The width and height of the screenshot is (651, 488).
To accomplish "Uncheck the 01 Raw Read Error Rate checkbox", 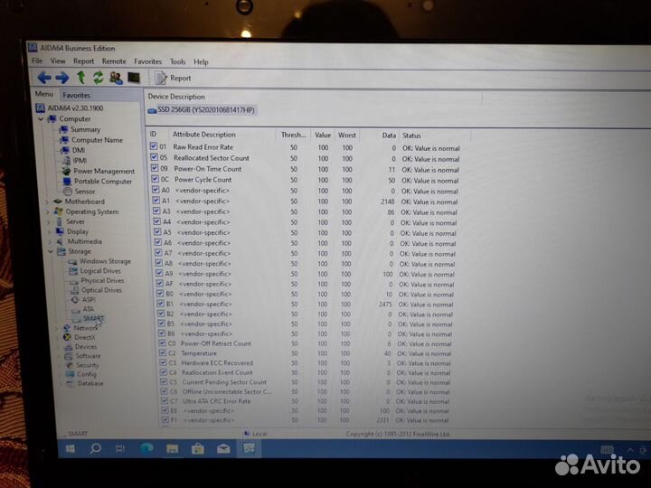I will click(x=154, y=146).
